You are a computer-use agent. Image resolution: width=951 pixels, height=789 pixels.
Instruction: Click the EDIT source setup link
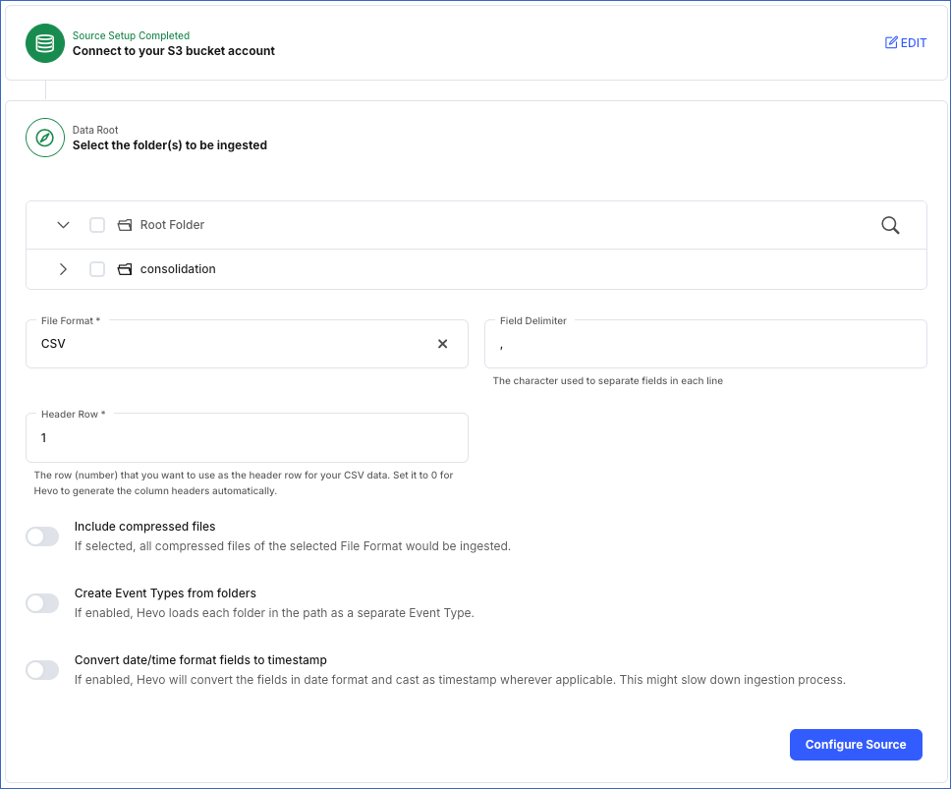point(906,42)
